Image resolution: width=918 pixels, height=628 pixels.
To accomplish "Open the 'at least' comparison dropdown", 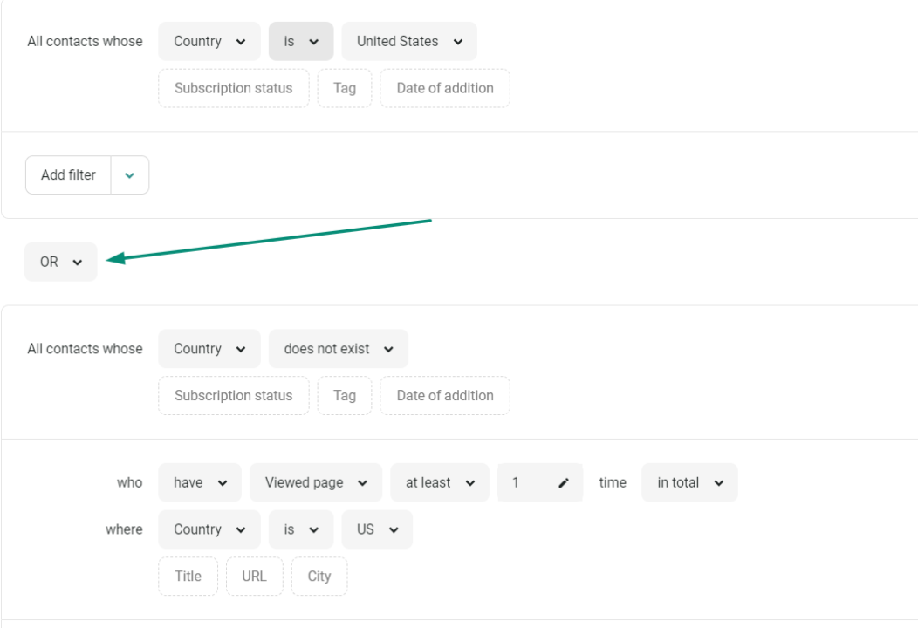I will (439, 481).
